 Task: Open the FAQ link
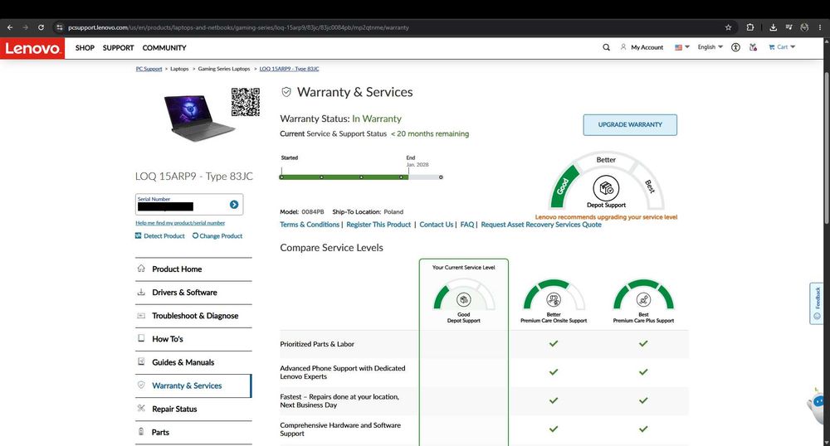pyautogui.click(x=467, y=225)
